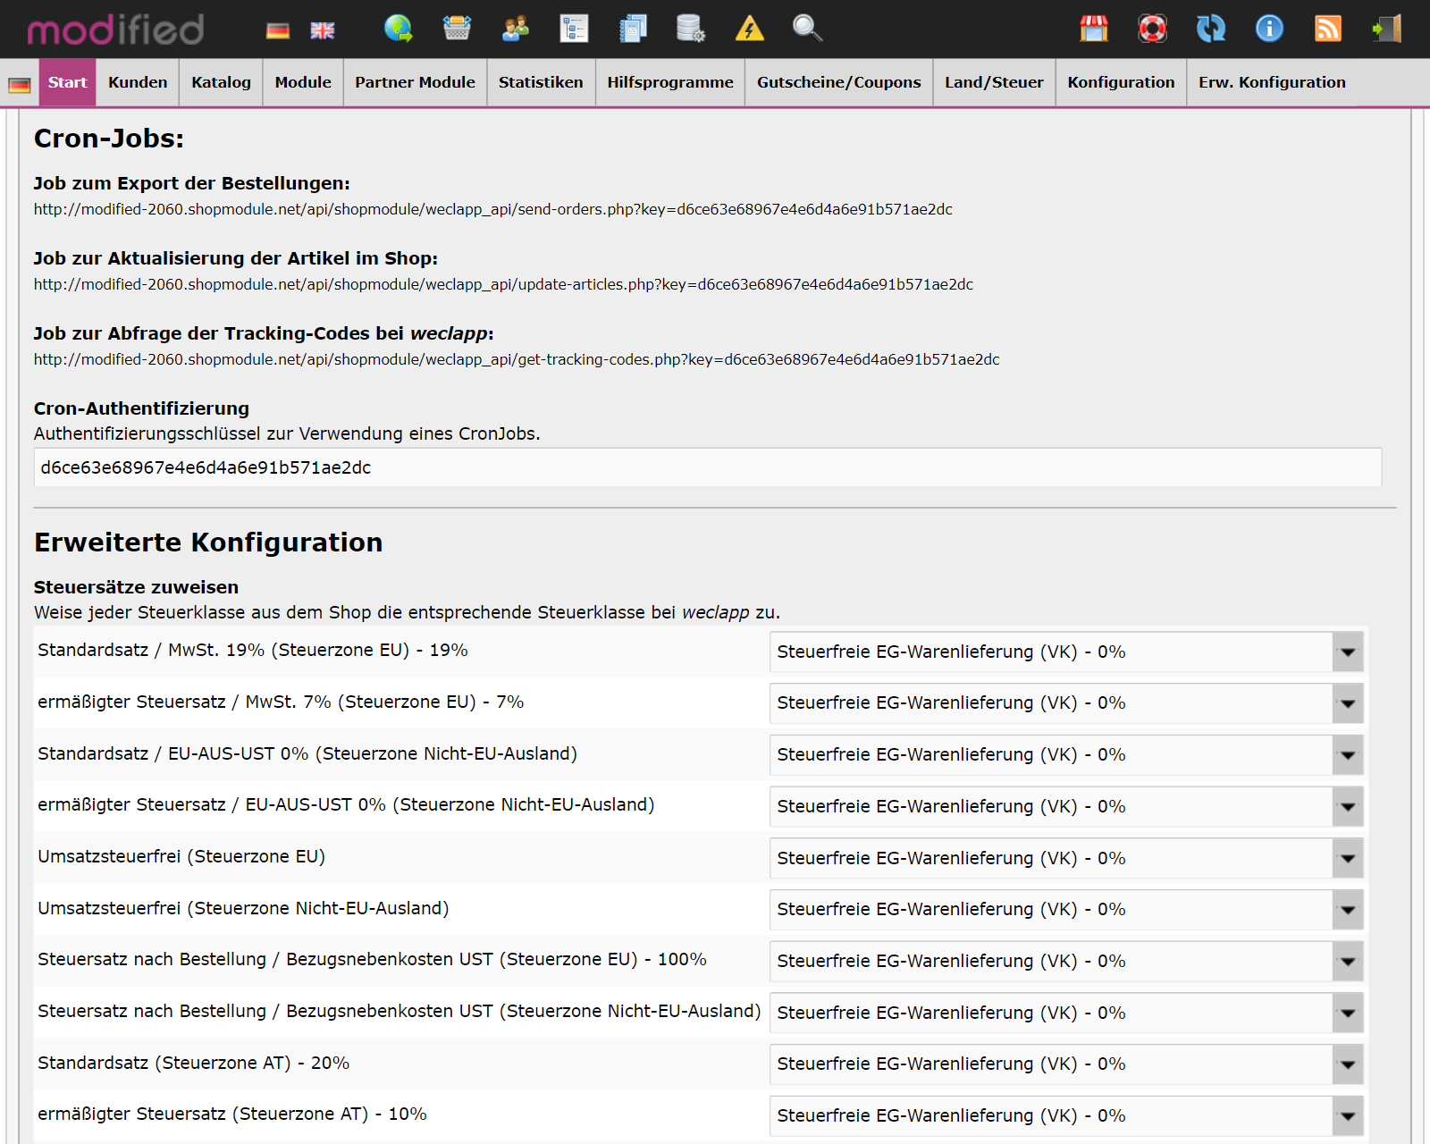The height and width of the screenshot is (1144, 1430).
Task: Open the Gutscheine/Coupons menu
Action: pyautogui.click(x=838, y=82)
